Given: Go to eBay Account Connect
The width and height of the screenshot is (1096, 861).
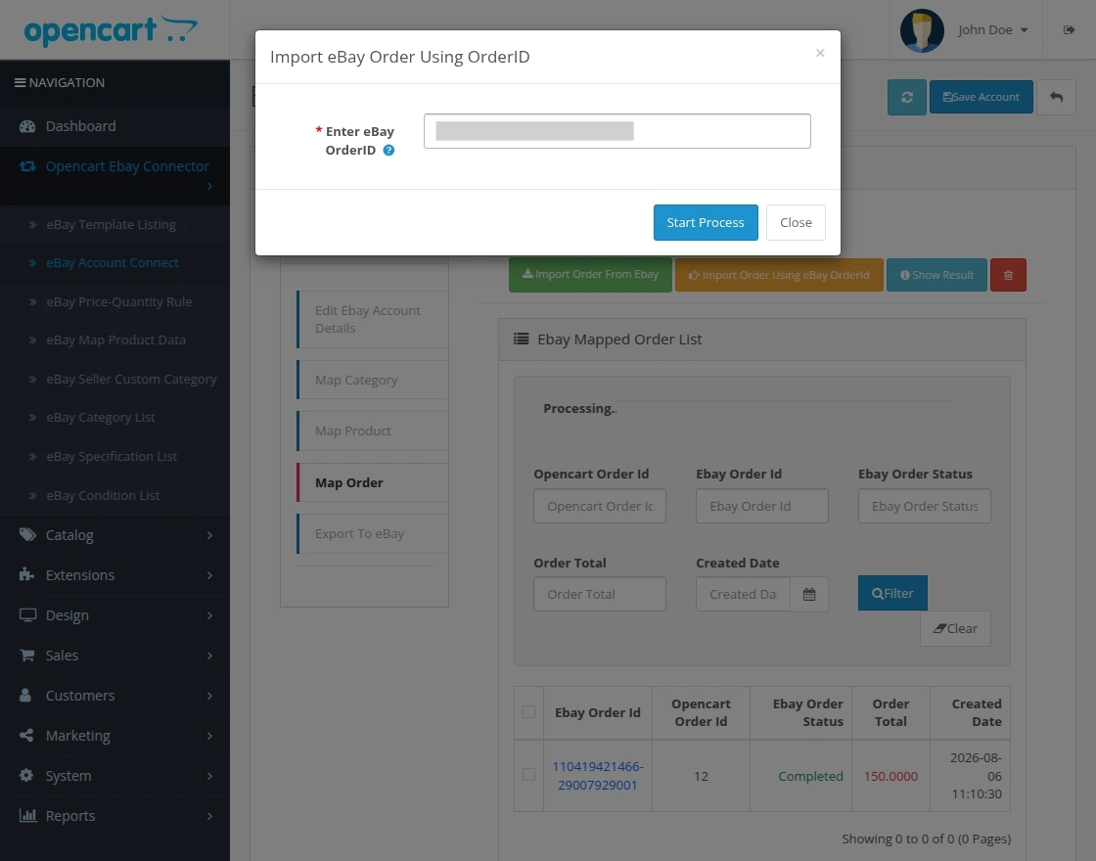Looking at the screenshot, I should click(113, 263).
